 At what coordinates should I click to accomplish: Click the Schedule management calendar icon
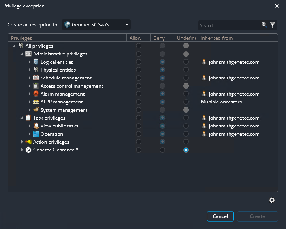[36, 78]
